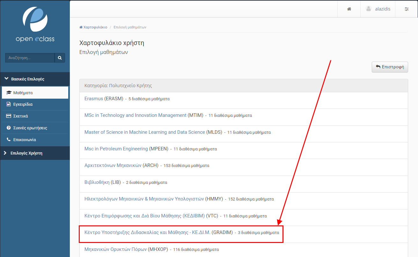418x257 pixels.
Task: Open the Εγχειρίδια sidebar item
Action: 35,104
